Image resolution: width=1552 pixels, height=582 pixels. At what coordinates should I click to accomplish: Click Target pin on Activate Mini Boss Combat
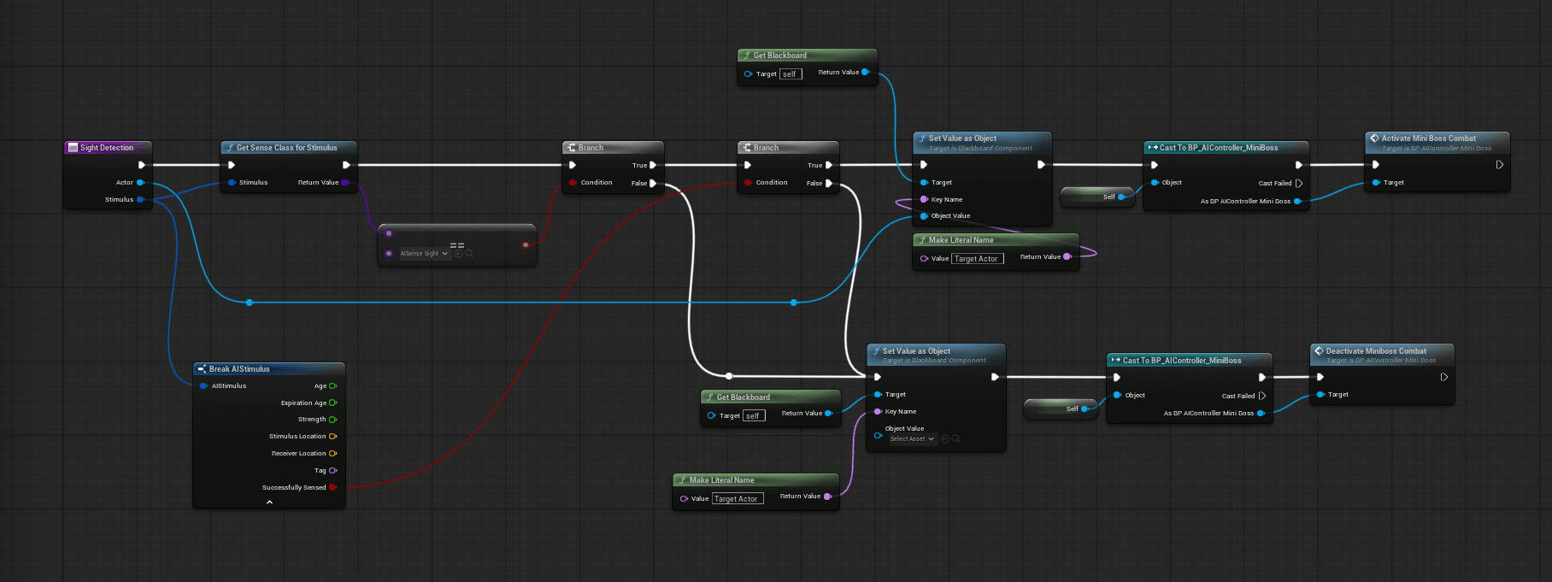point(1376,182)
